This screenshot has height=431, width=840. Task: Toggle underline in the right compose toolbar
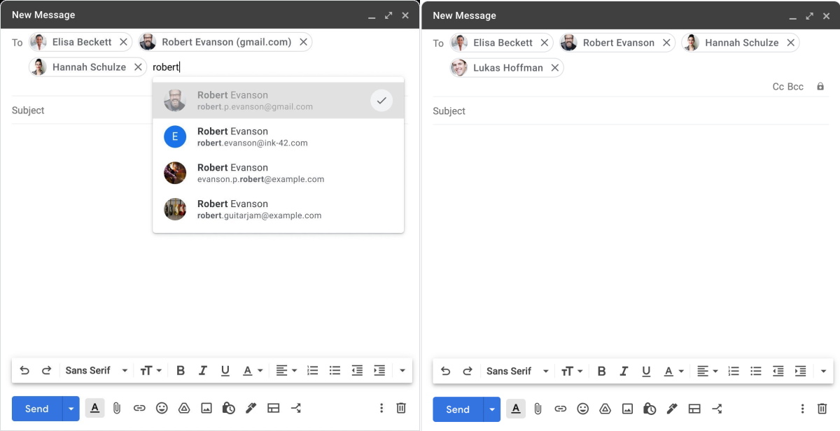click(646, 372)
